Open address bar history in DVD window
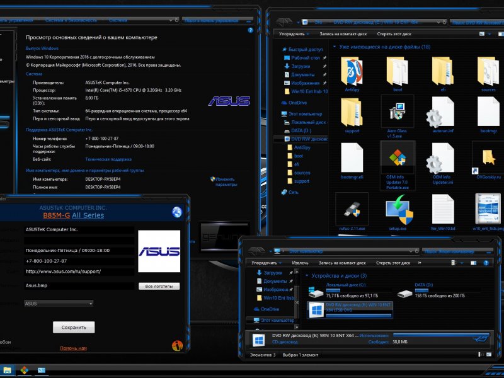 click(438, 22)
